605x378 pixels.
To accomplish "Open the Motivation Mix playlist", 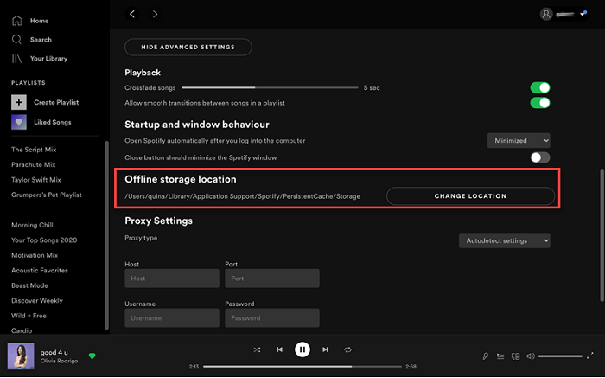I will point(35,255).
